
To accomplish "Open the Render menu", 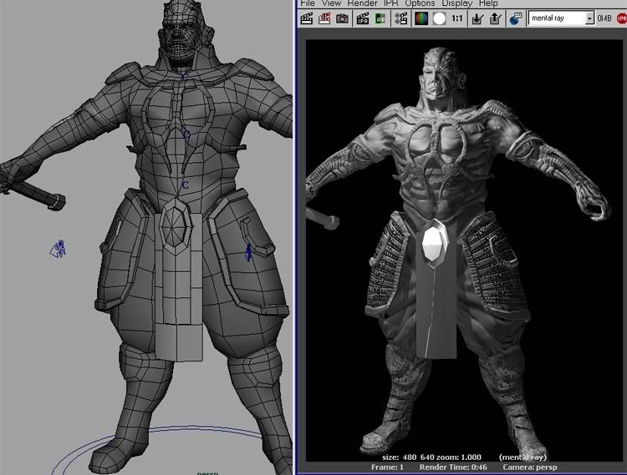I will tap(361, 3).
